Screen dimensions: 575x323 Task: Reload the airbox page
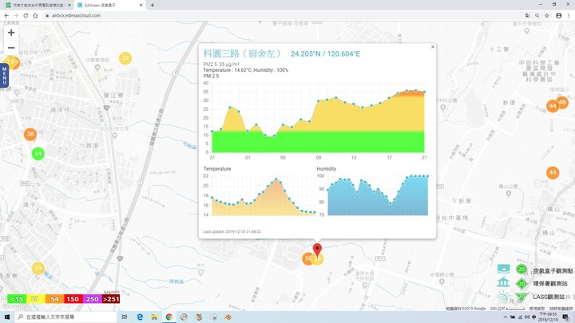click(26, 15)
